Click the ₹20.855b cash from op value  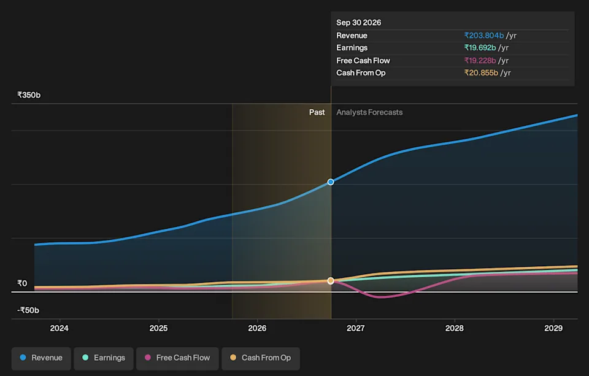tap(481, 73)
